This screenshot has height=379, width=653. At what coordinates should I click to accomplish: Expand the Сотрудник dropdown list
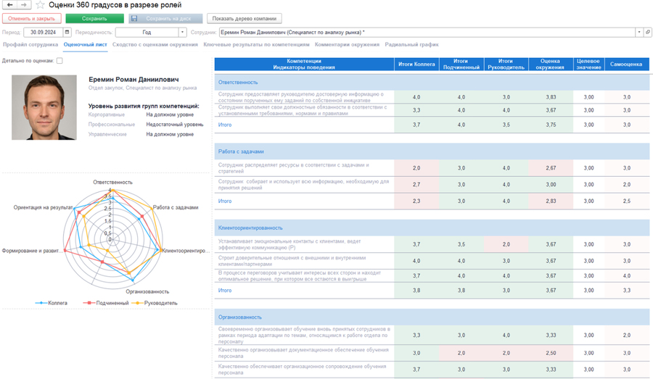click(638, 33)
